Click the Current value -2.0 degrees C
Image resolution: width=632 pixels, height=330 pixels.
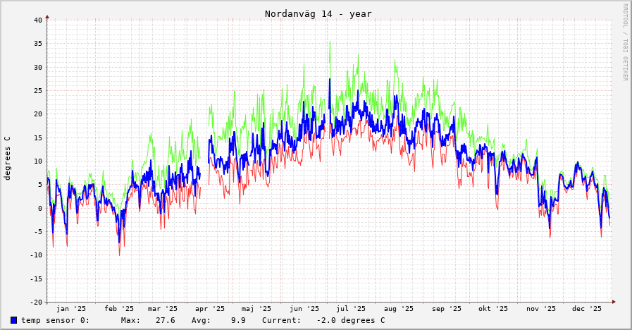(351, 320)
